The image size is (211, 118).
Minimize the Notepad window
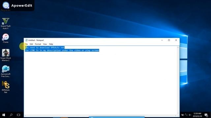coord(162,40)
